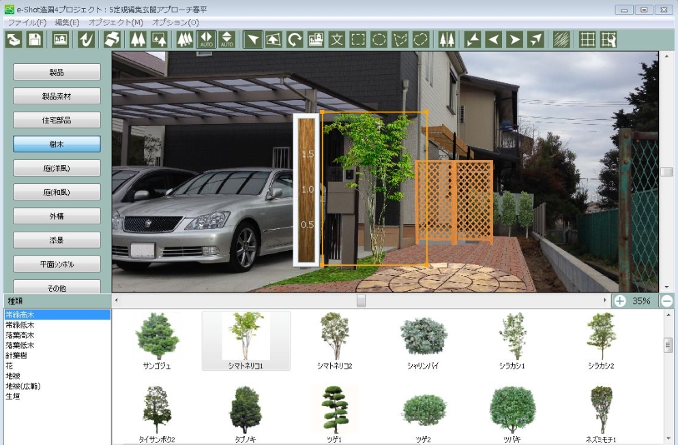Pick the シマトネリコ1 tree thumbnail
Image resolution: width=678 pixels, height=445 pixels.
(246, 341)
